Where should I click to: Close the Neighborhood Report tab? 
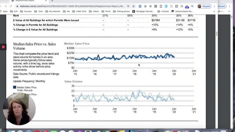46,1
